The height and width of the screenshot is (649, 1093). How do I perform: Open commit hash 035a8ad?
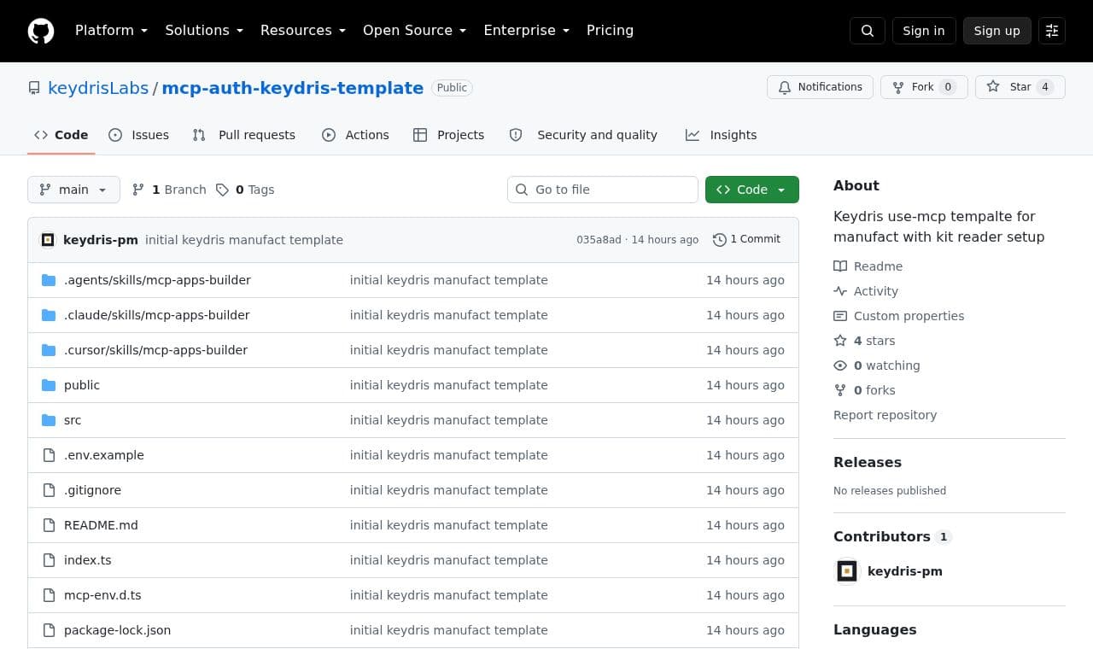coord(599,240)
